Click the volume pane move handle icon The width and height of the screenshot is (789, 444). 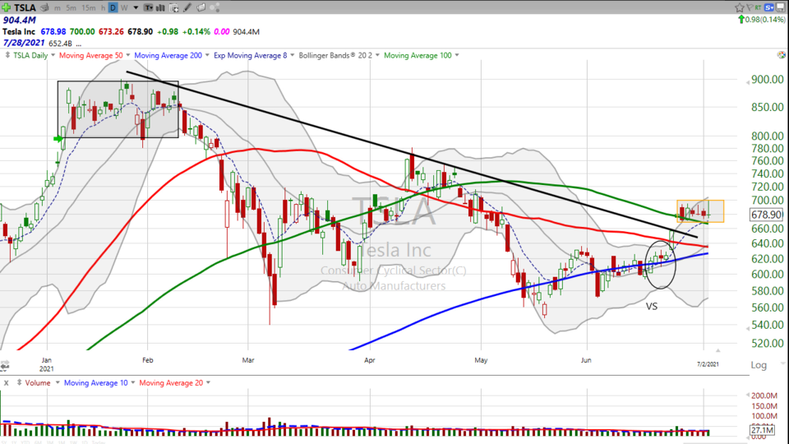[x=19, y=382]
